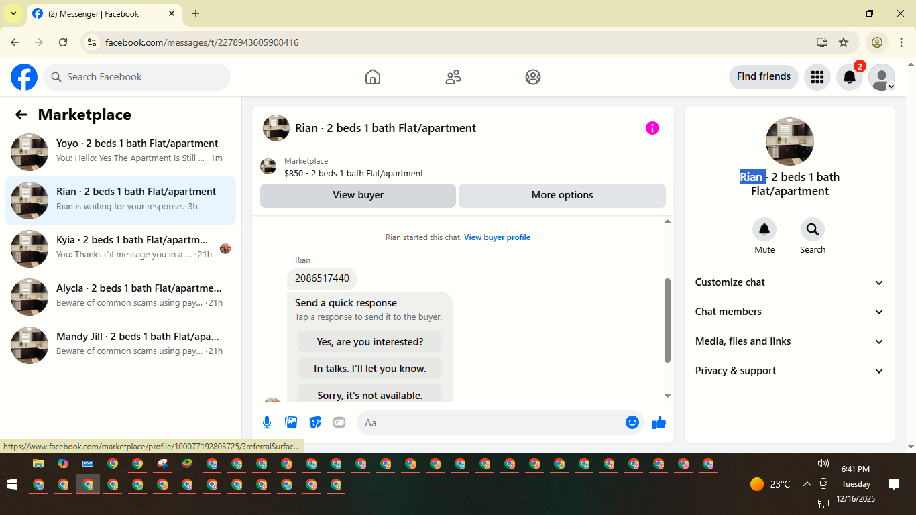Open the Rian conversation in the list

tap(121, 201)
